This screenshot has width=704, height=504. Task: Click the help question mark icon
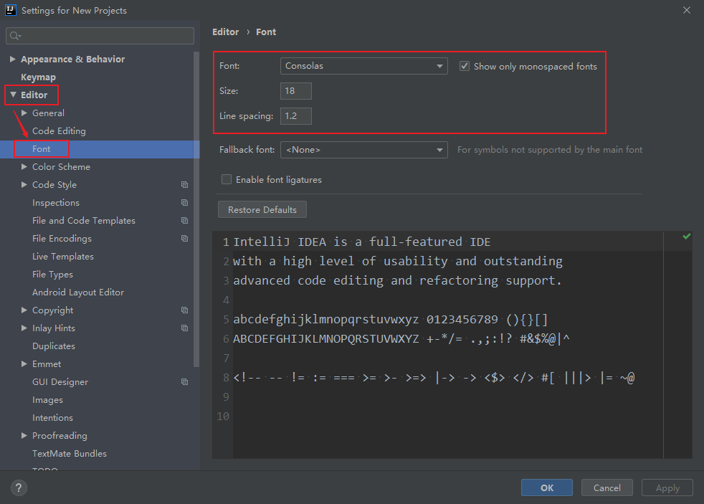[19, 488]
